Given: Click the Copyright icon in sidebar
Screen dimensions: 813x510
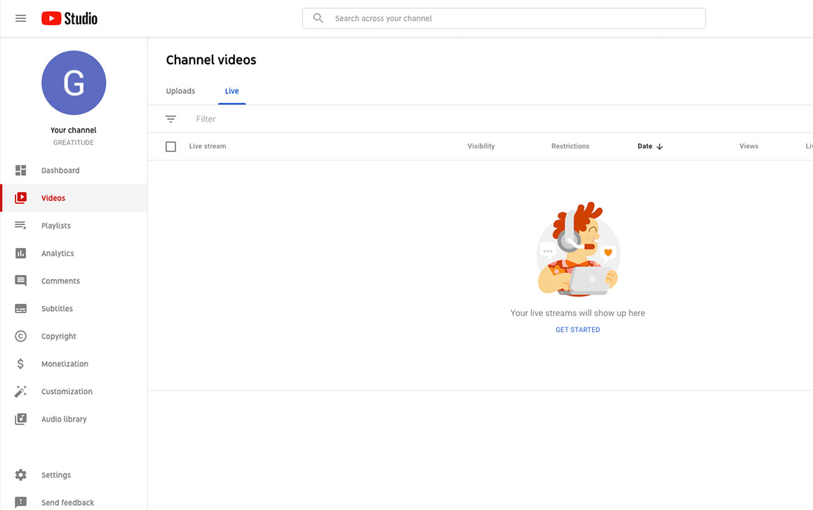Looking at the screenshot, I should (21, 336).
